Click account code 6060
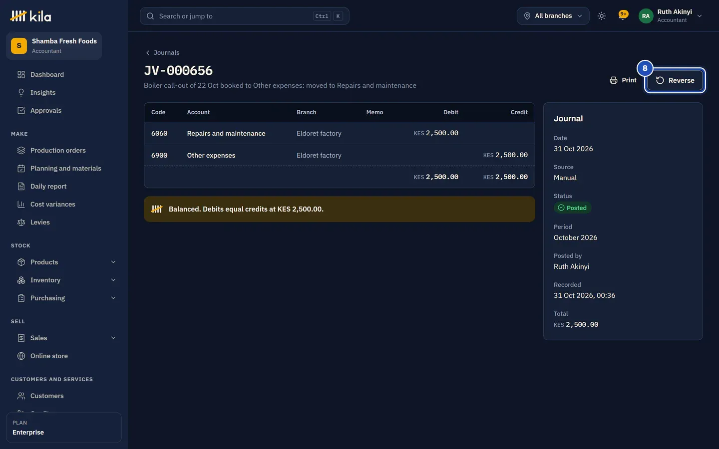719x449 pixels. [159, 134]
